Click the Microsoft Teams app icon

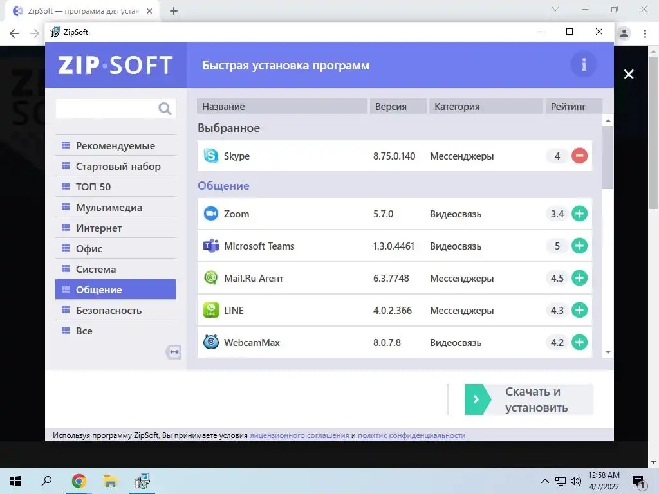click(x=211, y=246)
